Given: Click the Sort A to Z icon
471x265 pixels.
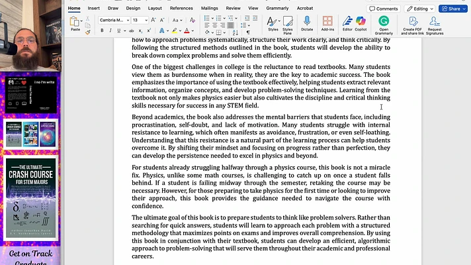Looking at the screenshot, I should coord(235,32).
